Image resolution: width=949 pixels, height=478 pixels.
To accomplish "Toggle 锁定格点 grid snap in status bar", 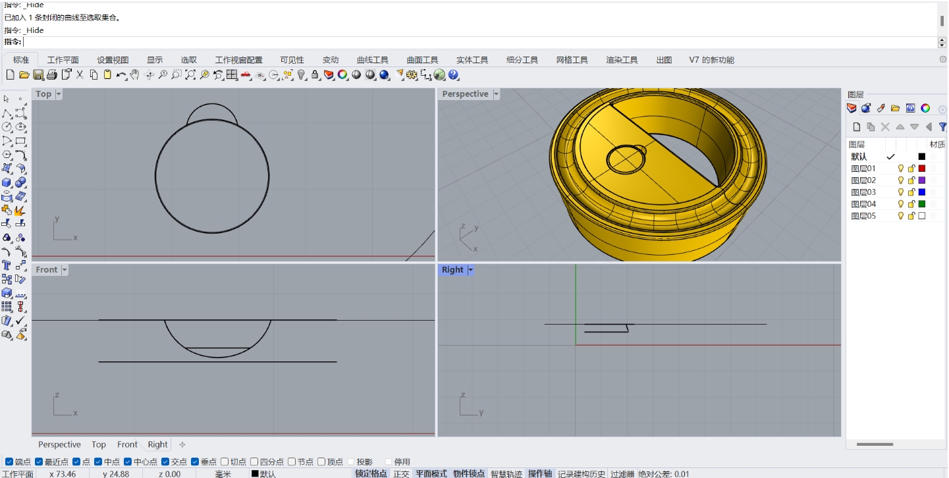I will click(371, 473).
